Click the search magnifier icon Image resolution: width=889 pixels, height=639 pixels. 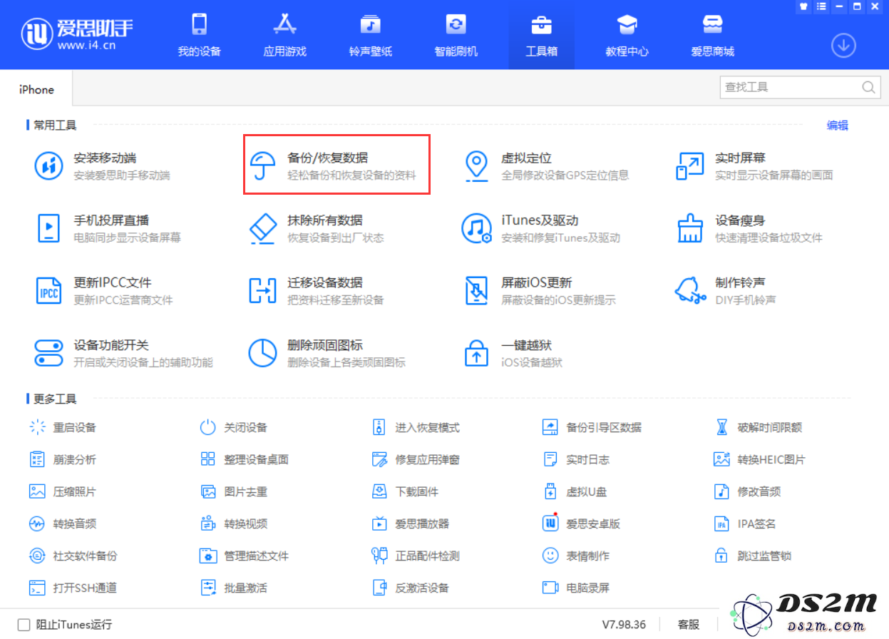pos(868,87)
